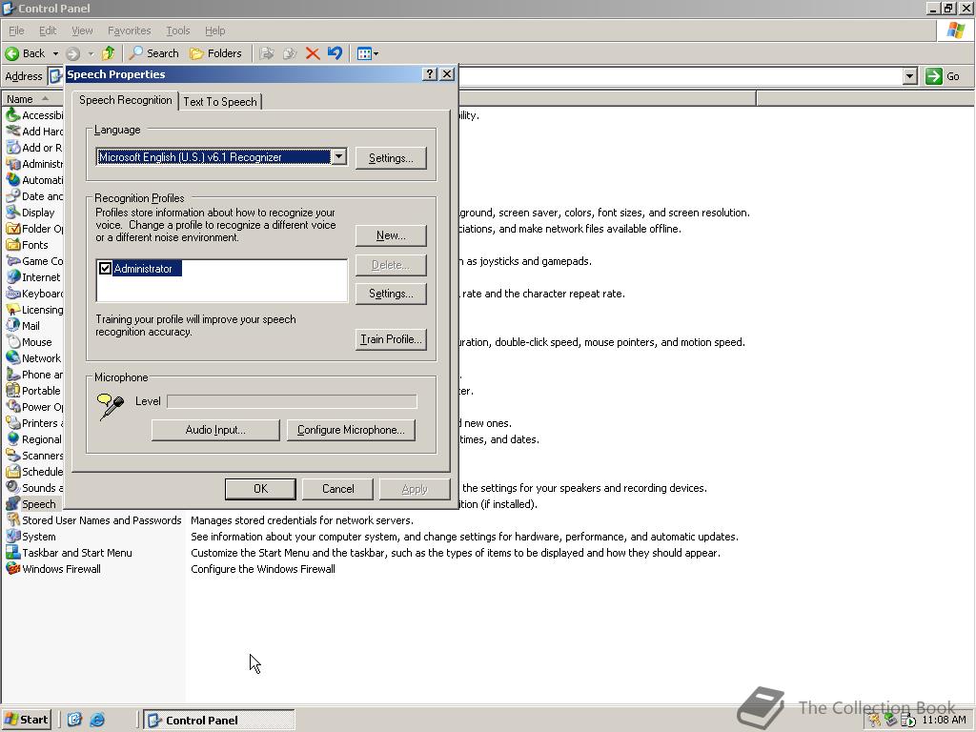Open the Edit menu
976x732 pixels.
tap(48, 30)
